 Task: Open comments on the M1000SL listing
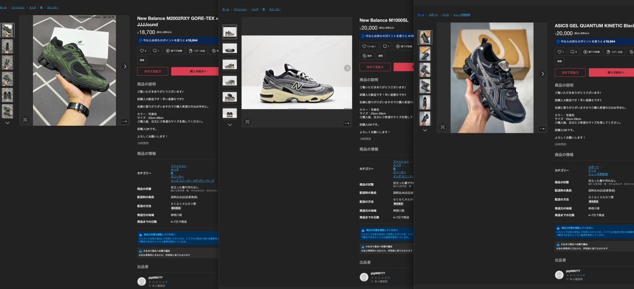[x=386, y=46]
